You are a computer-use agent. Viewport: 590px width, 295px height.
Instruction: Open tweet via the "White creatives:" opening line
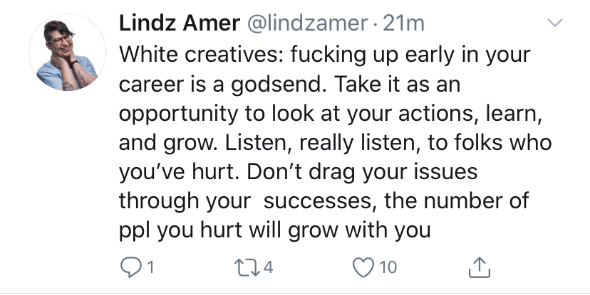(x=202, y=55)
